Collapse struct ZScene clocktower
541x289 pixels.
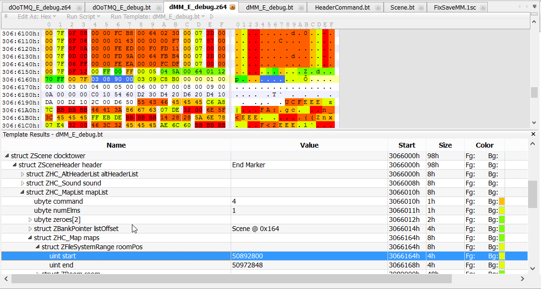click(7, 156)
